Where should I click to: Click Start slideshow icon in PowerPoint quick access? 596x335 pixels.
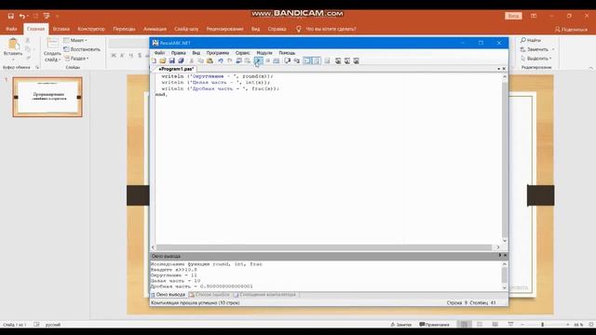pos(47,16)
